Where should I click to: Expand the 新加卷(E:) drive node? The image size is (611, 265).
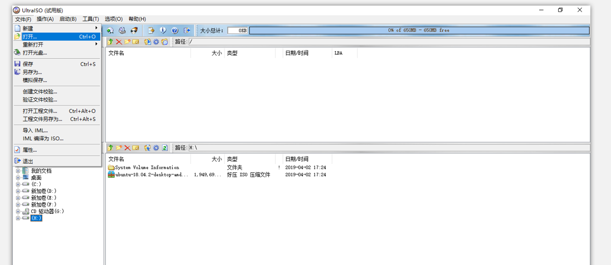(17, 197)
